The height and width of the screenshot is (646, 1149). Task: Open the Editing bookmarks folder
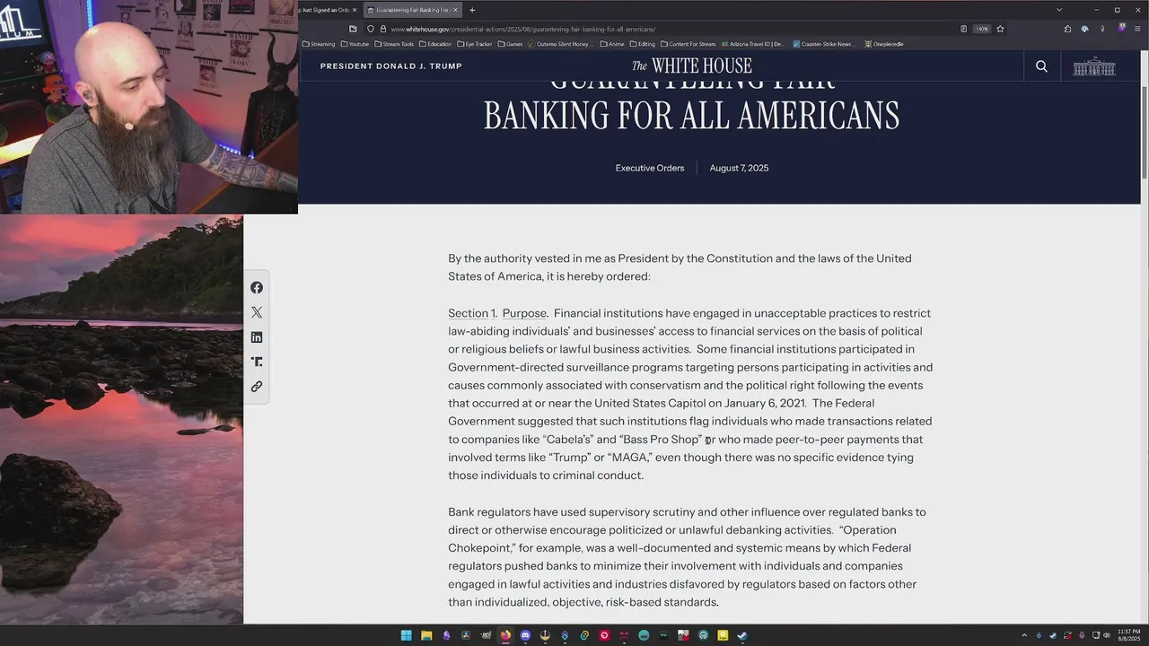[x=643, y=44]
